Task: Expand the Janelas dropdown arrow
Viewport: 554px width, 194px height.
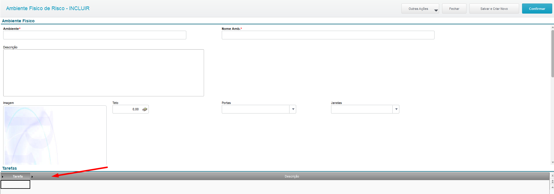Action: [396, 109]
